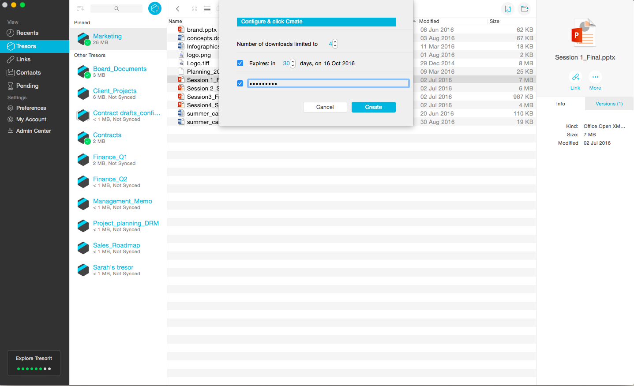Open the More options icon
Viewport: 634px width, 386px height.
pyautogui.click(x=595, y=77)
